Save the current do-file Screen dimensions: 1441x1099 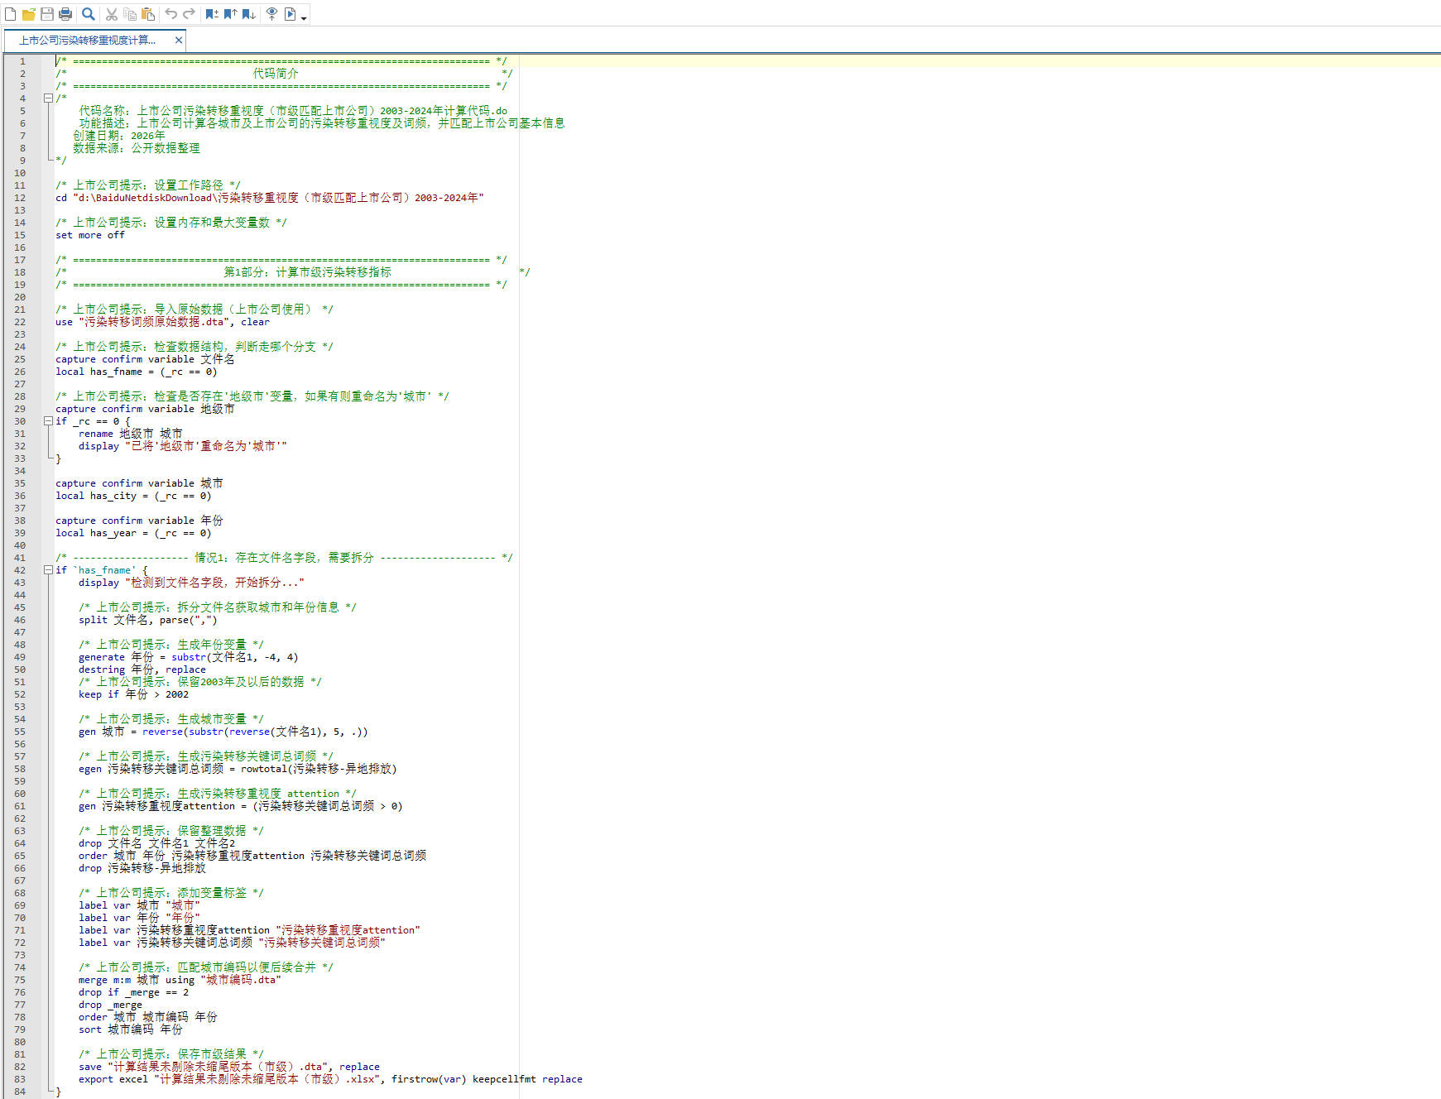[x=47, y=14]
